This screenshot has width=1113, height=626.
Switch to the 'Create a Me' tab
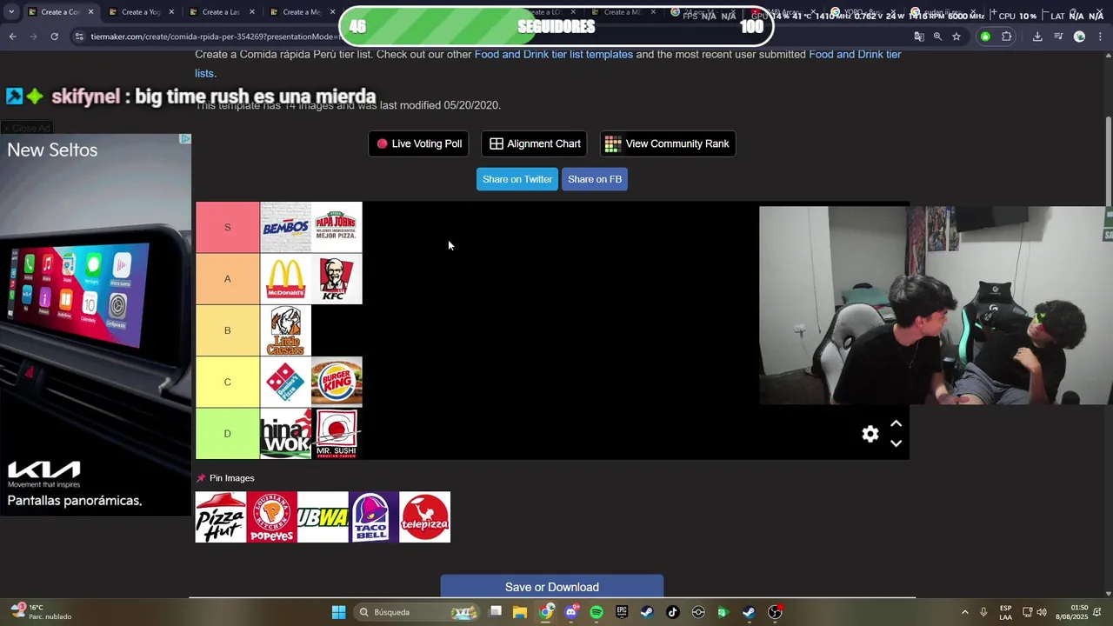[301, 12]
